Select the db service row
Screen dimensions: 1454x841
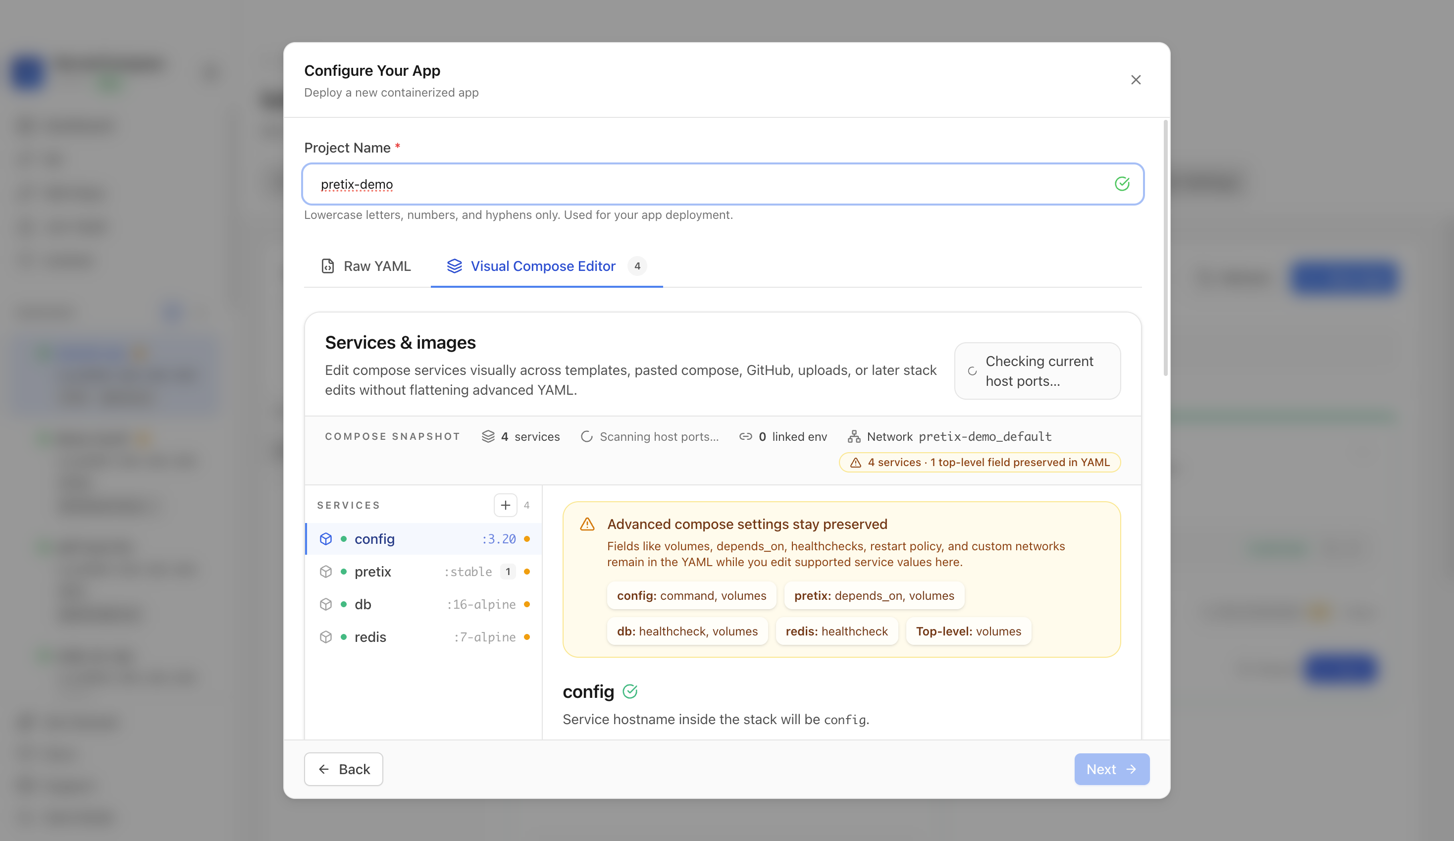(423, 604)
